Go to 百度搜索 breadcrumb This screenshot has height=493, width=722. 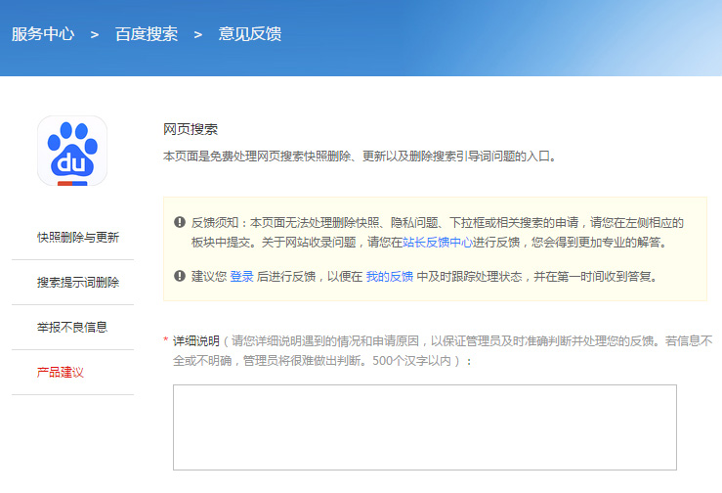point(147,33)
